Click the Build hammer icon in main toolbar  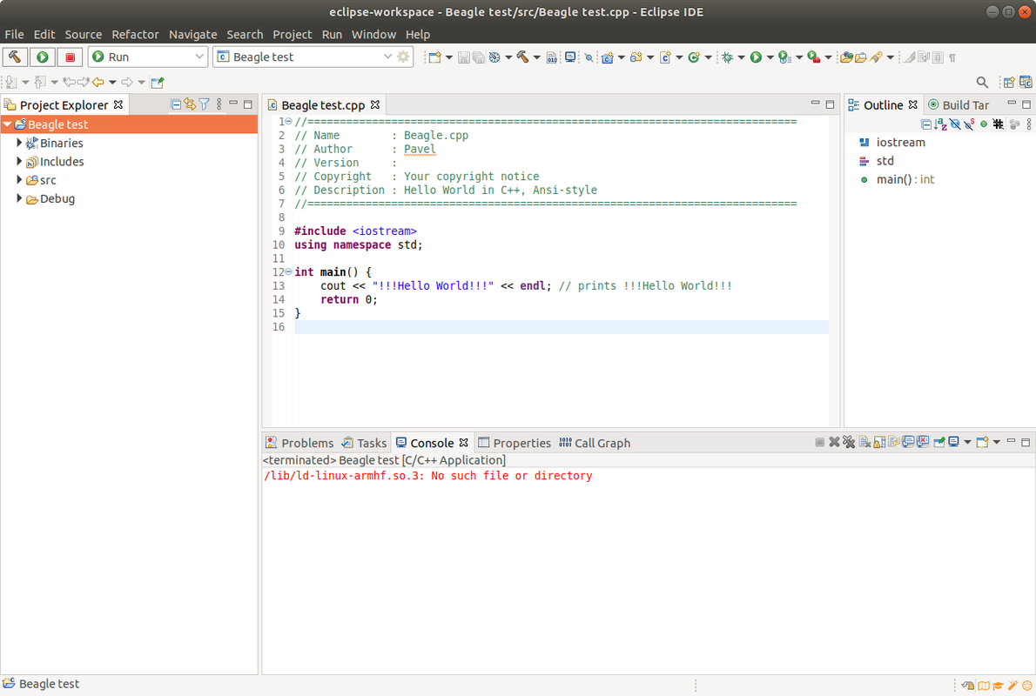(522, 57)
